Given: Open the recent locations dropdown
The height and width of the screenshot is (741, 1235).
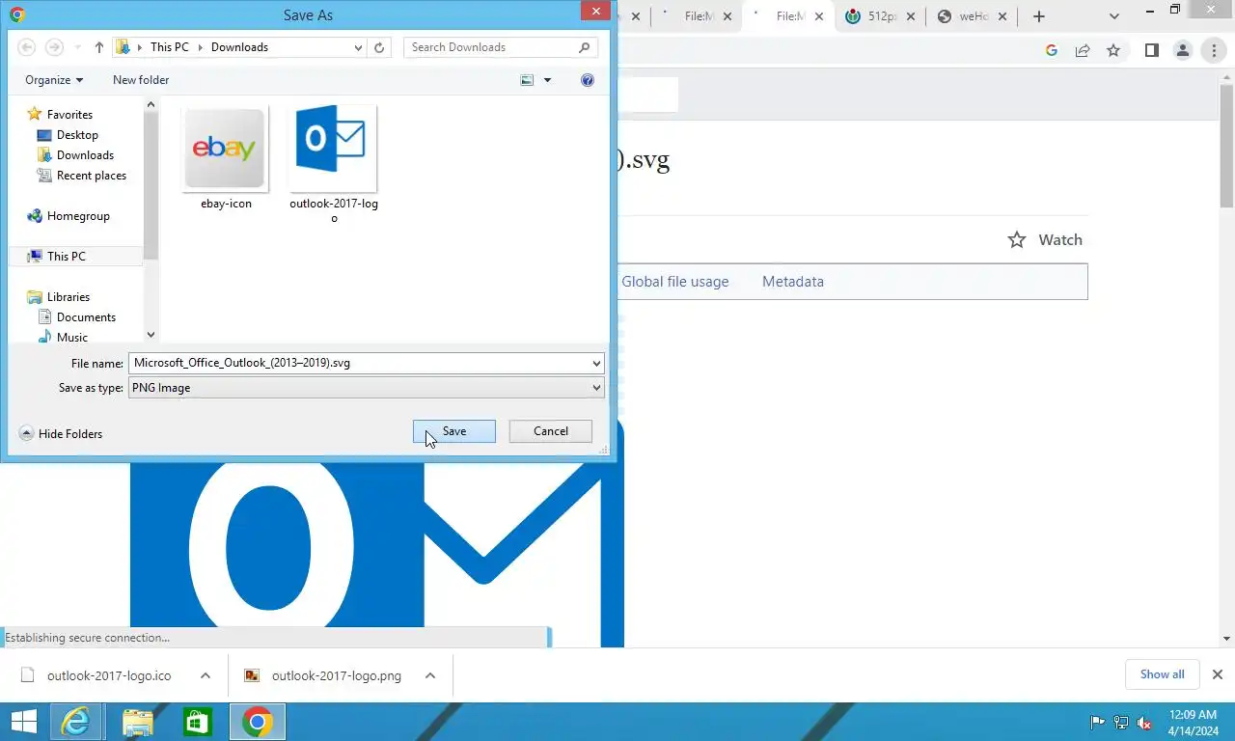Looking at the screenshot, I should (77, 47).
